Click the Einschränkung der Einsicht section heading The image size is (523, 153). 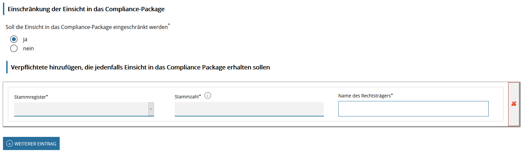[86, 9]
